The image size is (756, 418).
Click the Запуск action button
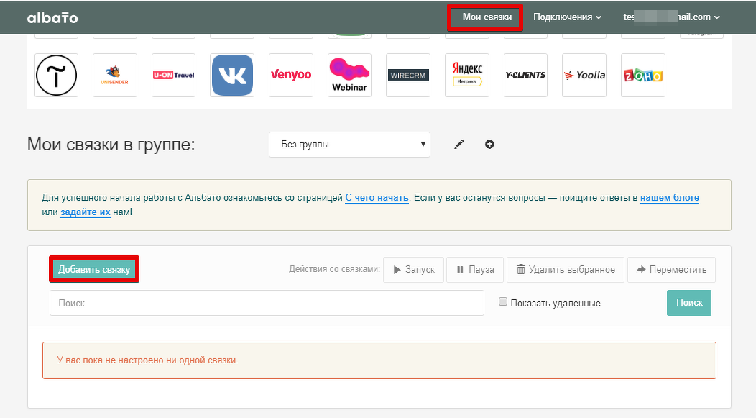click(414, 270)
